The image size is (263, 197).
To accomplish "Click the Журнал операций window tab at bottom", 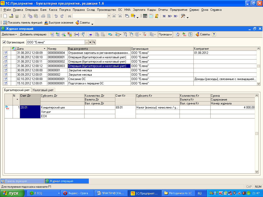I will [x=67, y=181].
